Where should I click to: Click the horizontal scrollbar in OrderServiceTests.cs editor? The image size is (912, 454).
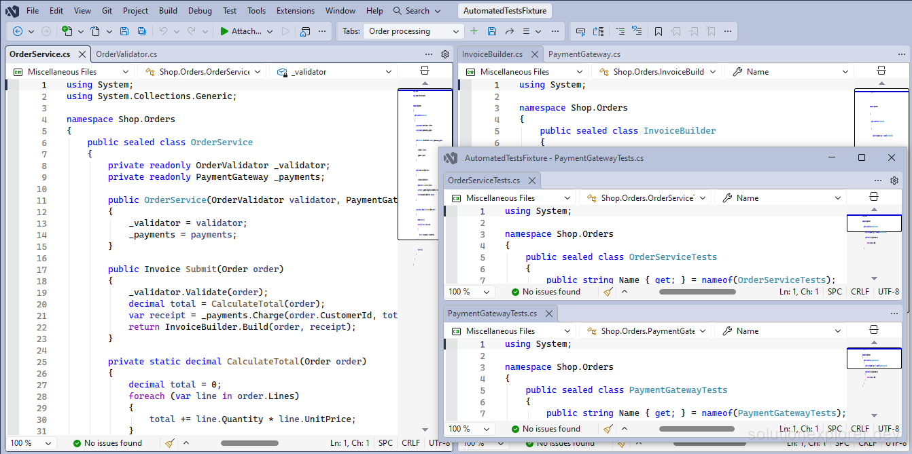(x=697, y=292)
